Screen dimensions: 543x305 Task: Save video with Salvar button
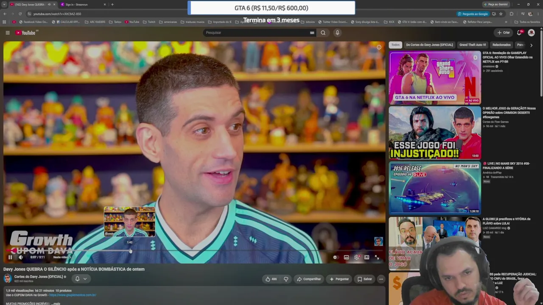[x=364, y=279]
